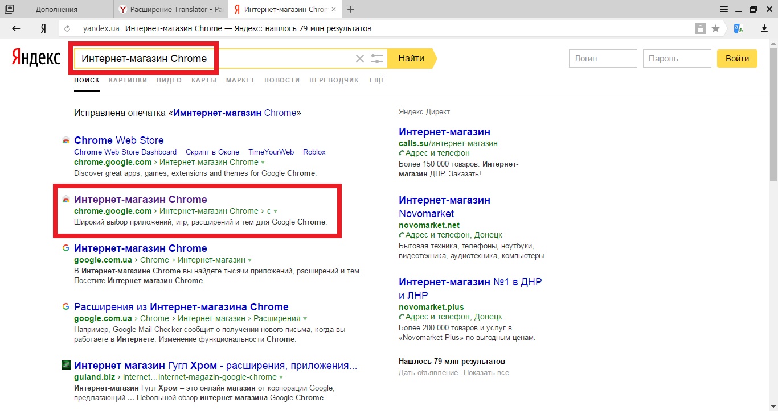Click the Показать все link
The height and width of the screenshot is (411, 778).
(x=486, y=373)
